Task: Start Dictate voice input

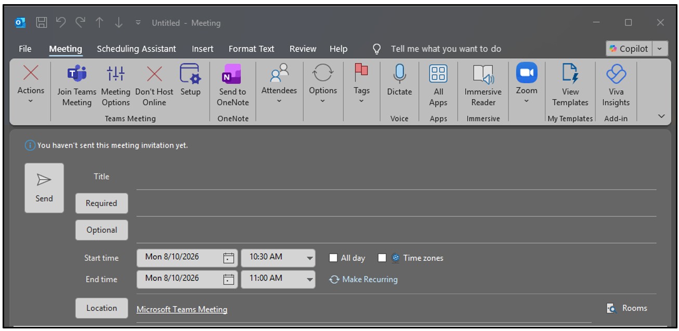Action: [x=399, y=81]
